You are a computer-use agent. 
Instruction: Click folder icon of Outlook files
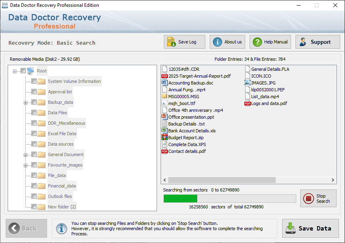(41, 196)
